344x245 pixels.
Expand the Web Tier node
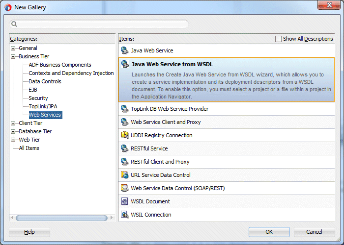pyautogui.click(x=13, y=140)
